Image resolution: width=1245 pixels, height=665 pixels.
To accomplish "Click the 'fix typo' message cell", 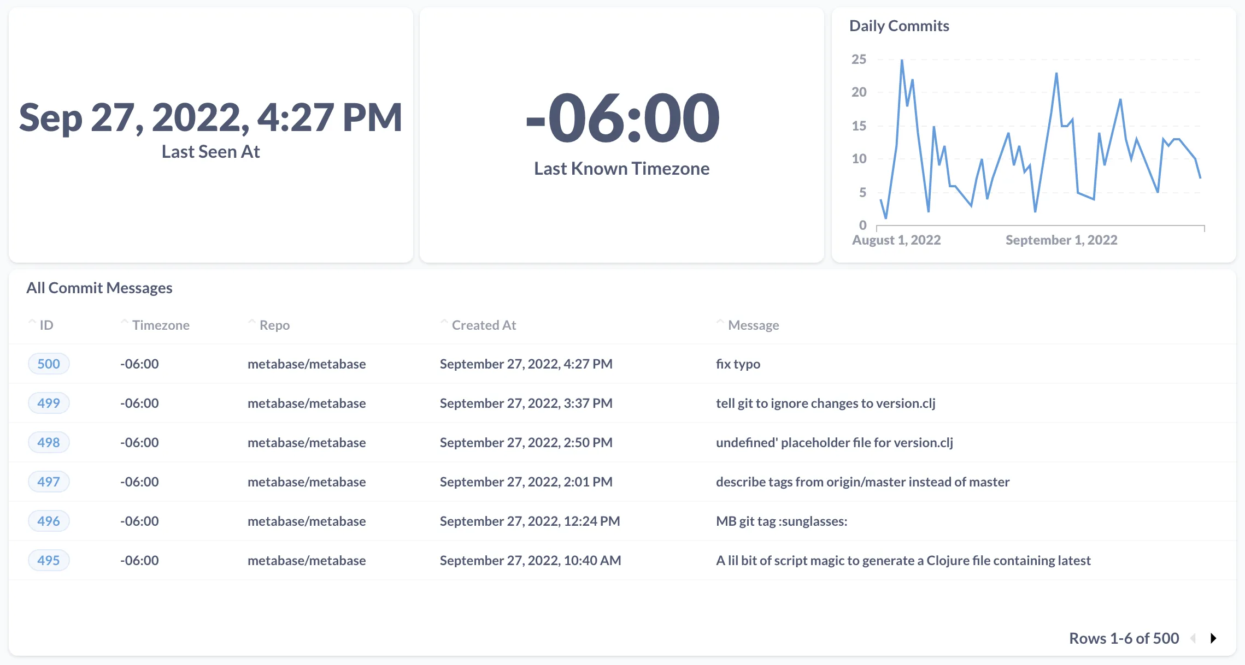I will [x=738, y=364].
